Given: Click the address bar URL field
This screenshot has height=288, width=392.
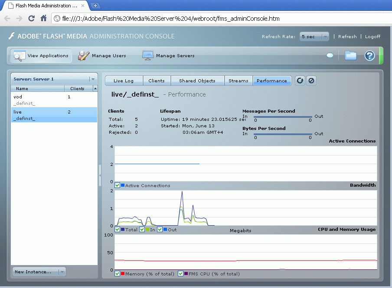Looking at the screenshot, I should point(222,19).
